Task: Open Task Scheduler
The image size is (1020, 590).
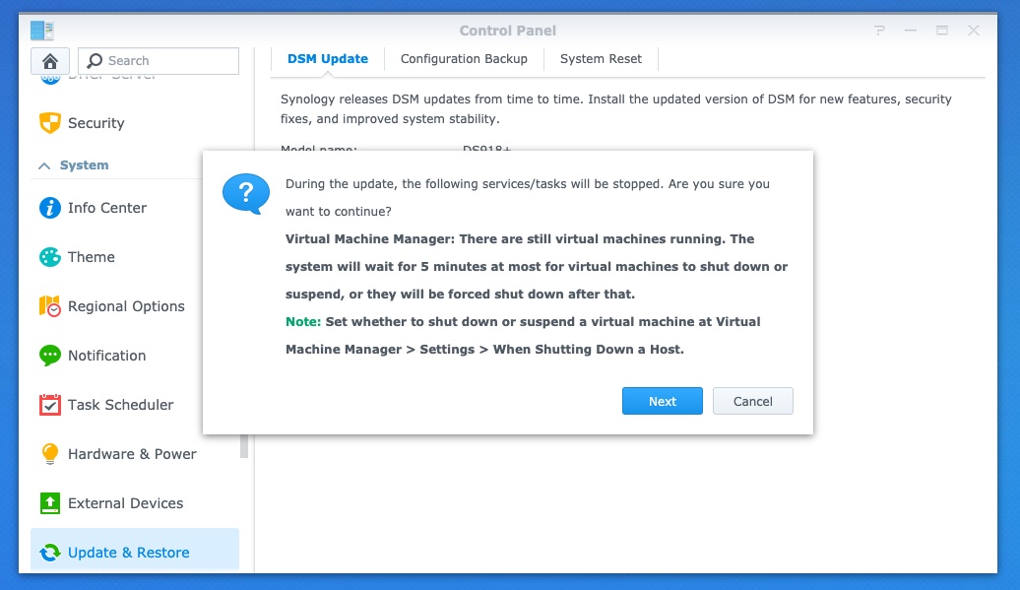Action: pos(120,405)
